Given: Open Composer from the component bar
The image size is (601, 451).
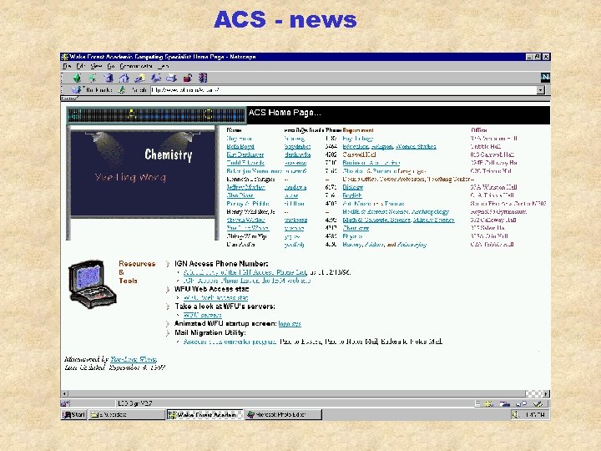Looking at the screenshot, I should 538,403.
